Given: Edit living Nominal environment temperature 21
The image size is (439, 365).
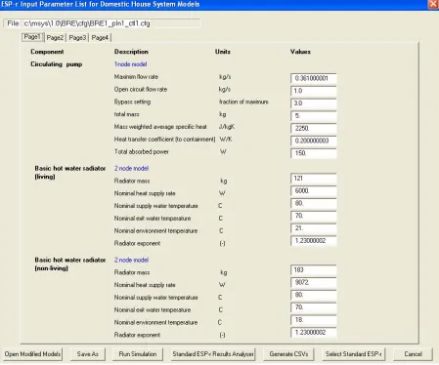Looking at the screenshot, I should coord(313,228).
